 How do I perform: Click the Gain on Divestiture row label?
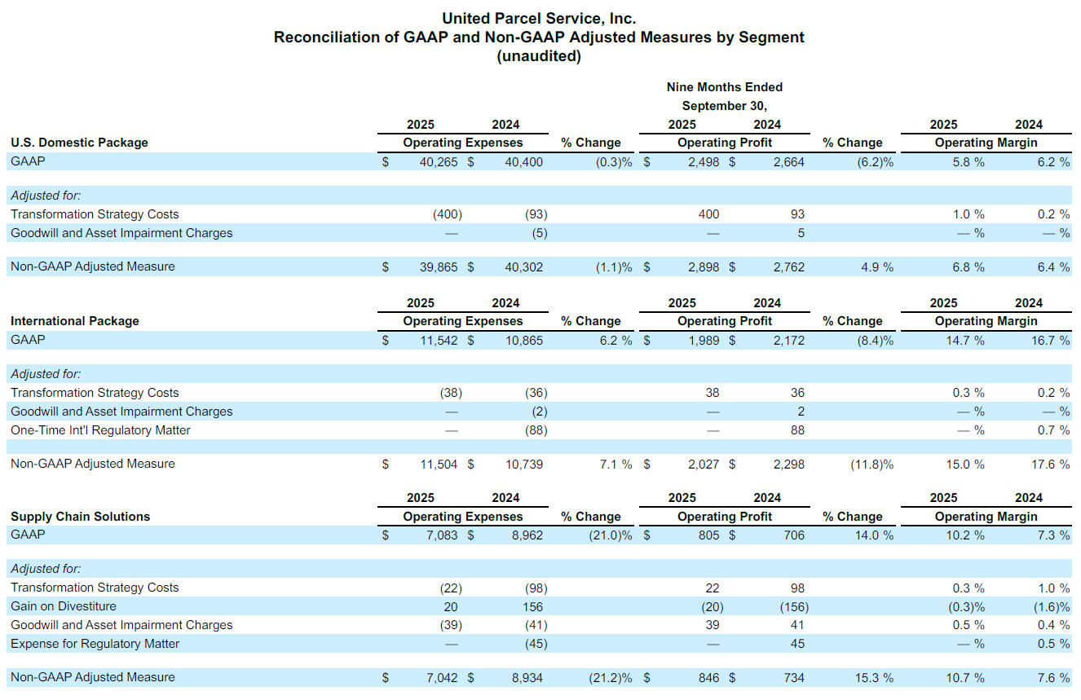(64, 606)
